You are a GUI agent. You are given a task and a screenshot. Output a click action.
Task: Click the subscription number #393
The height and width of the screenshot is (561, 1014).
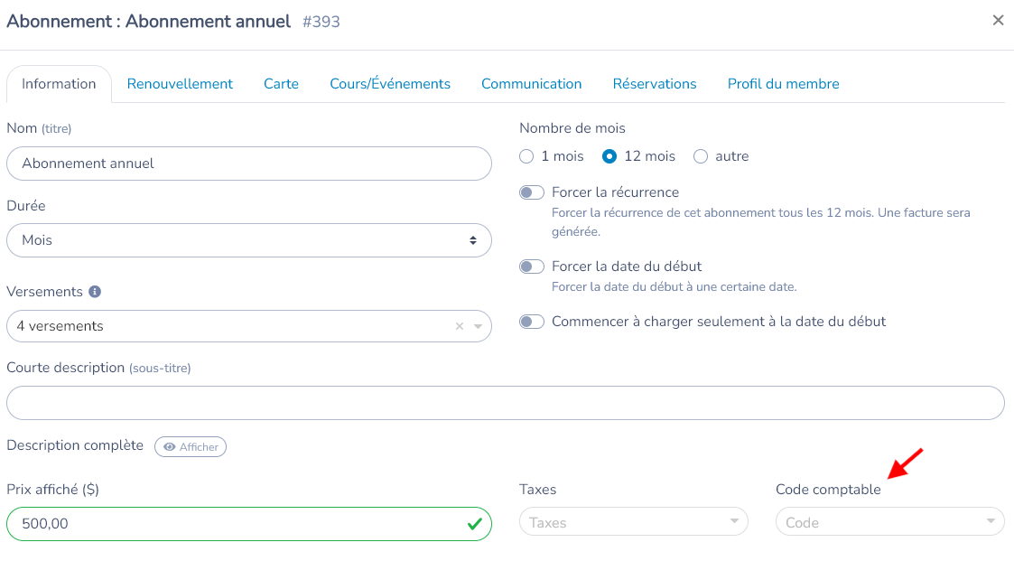pos(321,22)
